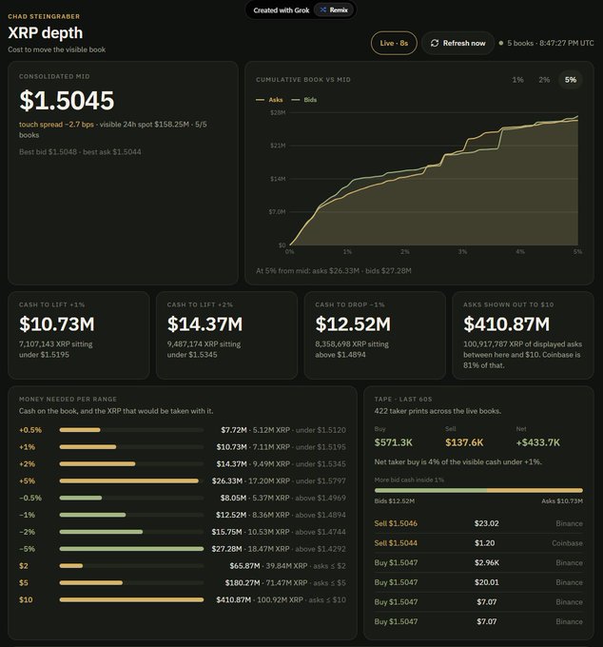Click the Cash to lift +1% value $10.73M
Image resolution: width=603 pixels, height=647 pixels.
(x=57, y=323)
